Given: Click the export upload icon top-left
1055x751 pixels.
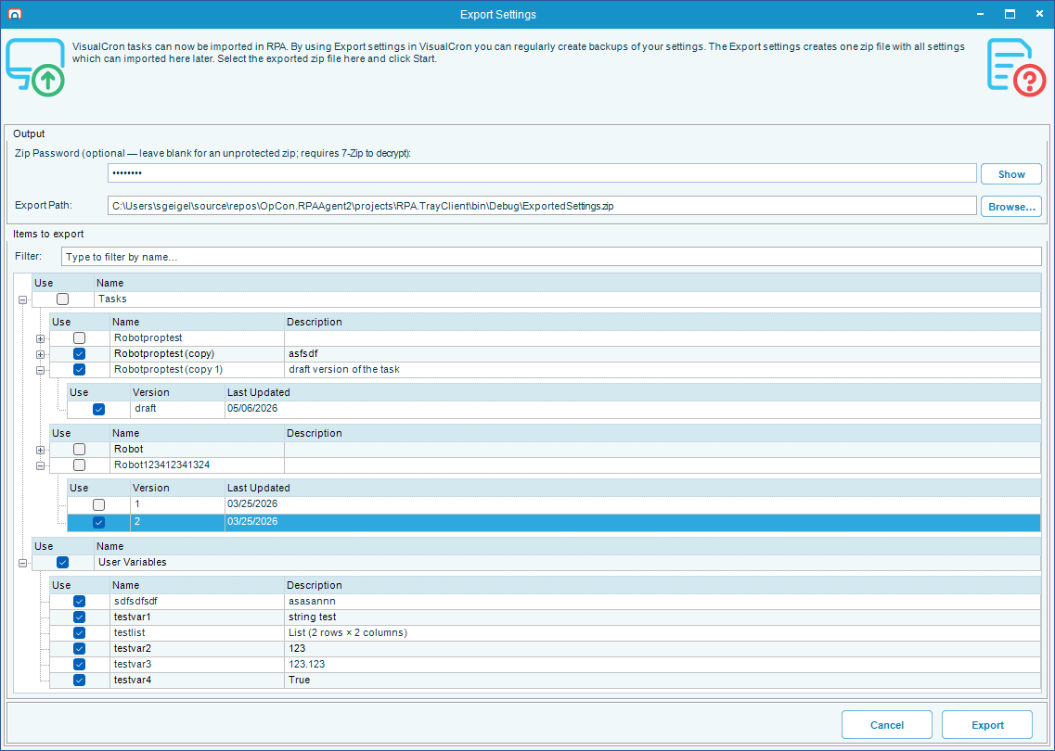Looking at the screenshot, I should coord(35,68).
